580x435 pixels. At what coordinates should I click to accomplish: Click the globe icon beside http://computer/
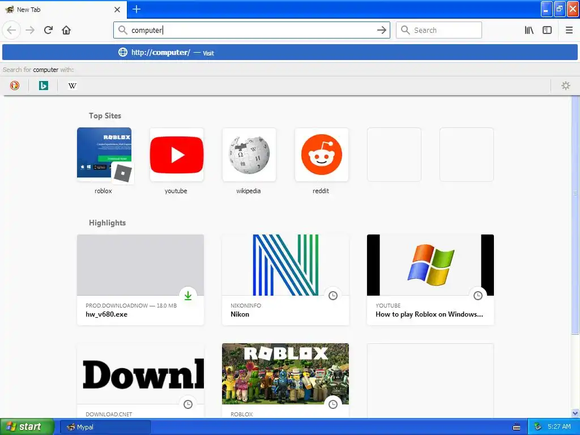[123, 52]
